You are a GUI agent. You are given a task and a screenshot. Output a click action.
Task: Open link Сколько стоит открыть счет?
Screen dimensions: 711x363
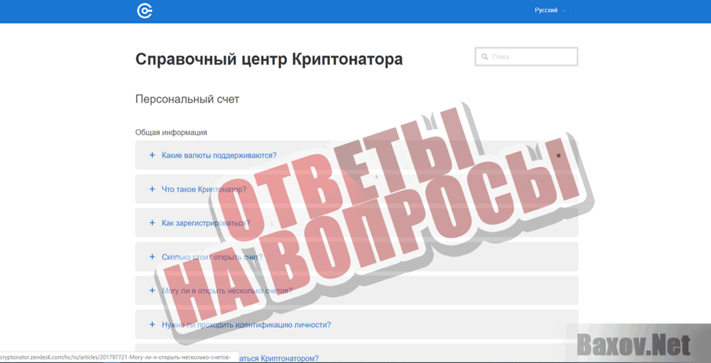212,257
